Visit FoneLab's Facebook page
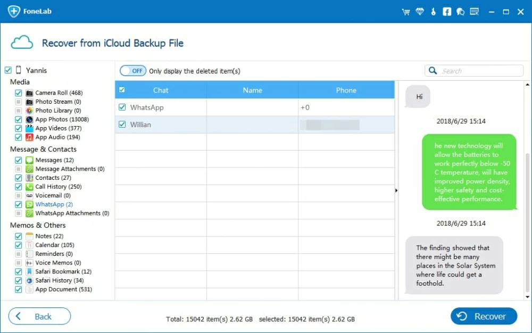Image resolution: width=532 pixels, height=333 pixels. tap(447, 11)
